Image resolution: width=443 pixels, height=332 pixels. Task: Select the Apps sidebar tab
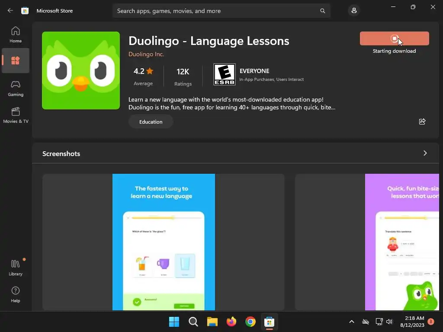[16, 61]
